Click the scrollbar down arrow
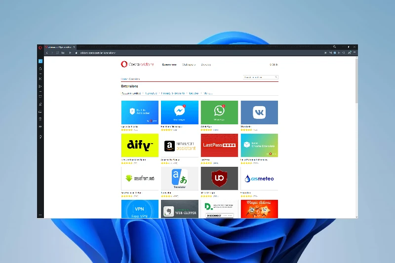 point(356,217)
